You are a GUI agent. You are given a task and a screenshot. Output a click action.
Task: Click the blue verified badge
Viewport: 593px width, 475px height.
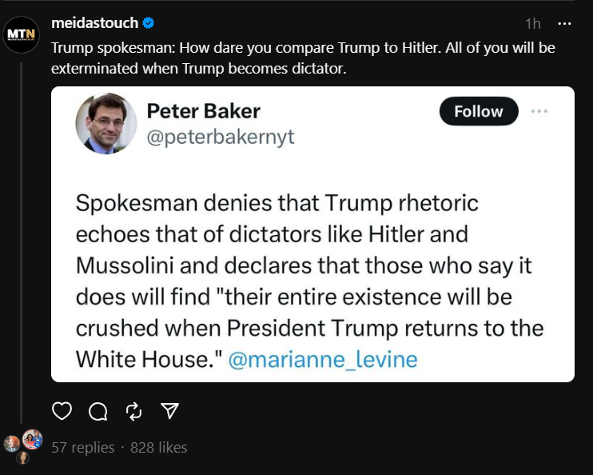150,23
